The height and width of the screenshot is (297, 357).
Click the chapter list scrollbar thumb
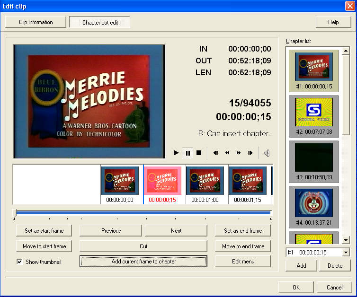pos(346,95)
